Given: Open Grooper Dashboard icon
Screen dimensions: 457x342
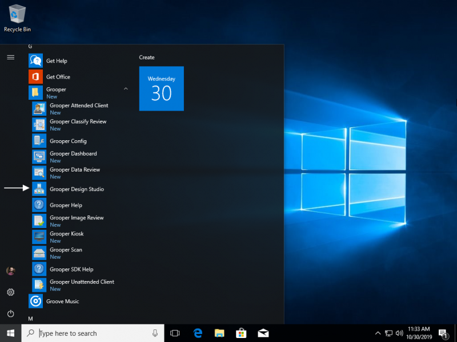Looking at the screenshot, I should [39, 157].
